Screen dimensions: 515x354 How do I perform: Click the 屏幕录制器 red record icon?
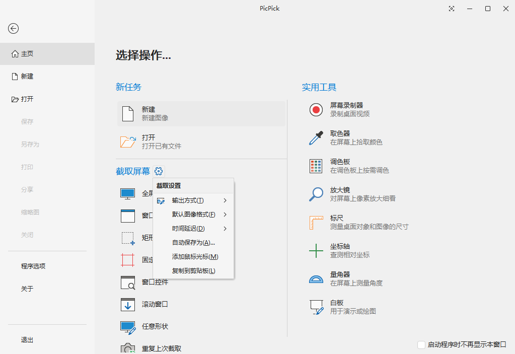(316, 110)
